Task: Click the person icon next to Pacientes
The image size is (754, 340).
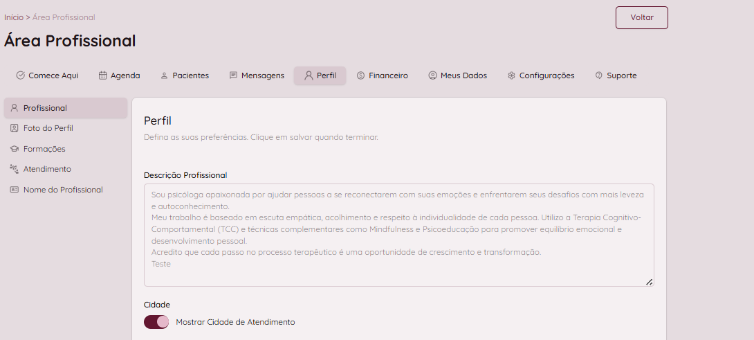Action: [164, 75]
